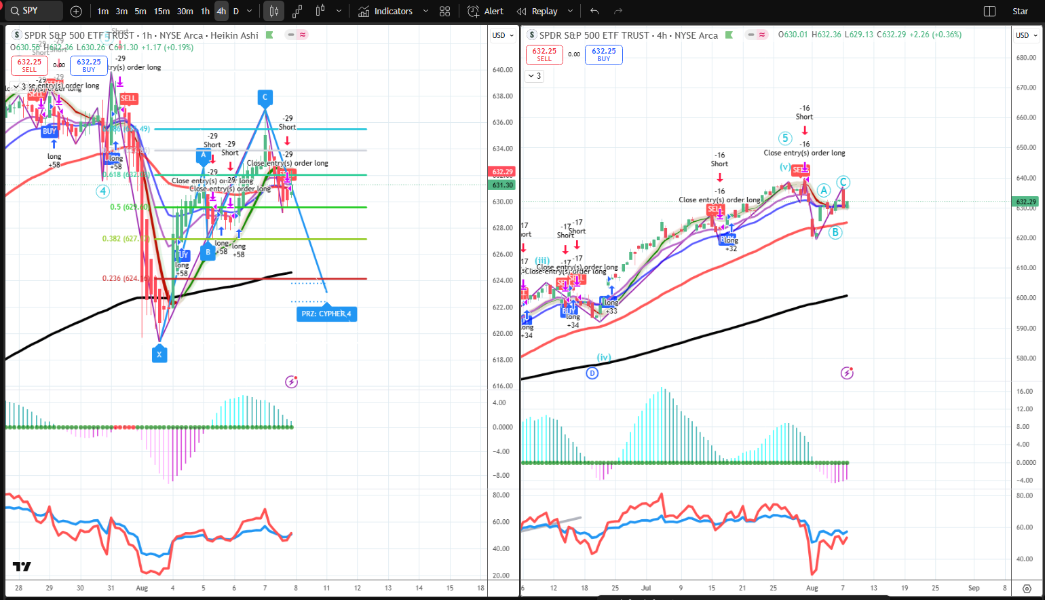Select the line-with-markers chart style icon
The width and height of the screenshot is (1045, 600).
point(297,11)
